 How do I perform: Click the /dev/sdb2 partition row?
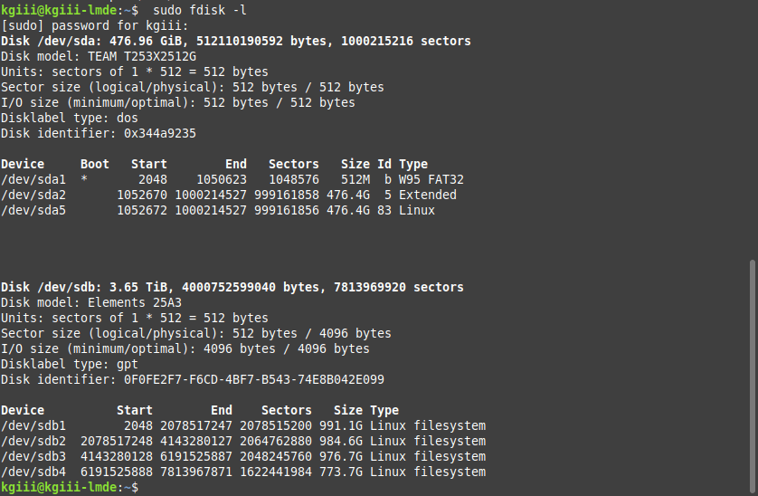pos(243,442)
